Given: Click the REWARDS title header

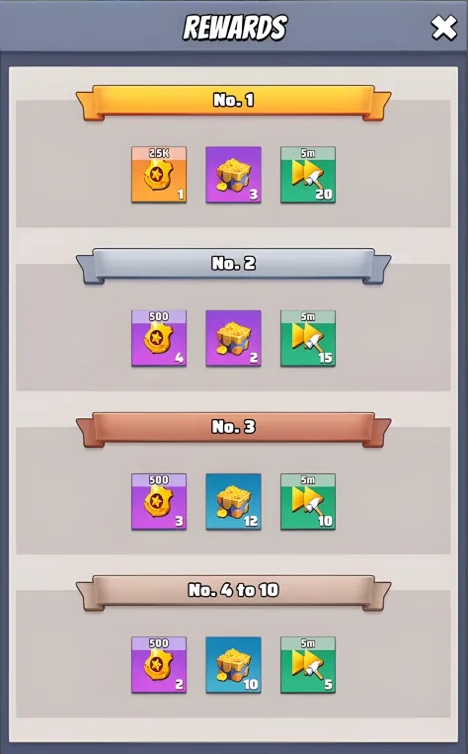Looking at the screenshot, I should (x=235, y=28).
